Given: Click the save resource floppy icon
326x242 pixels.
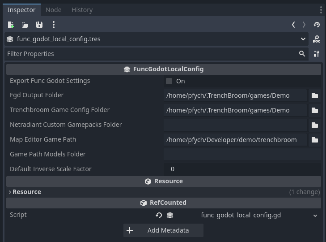Looking at the screenshot, I should pos(39,25).
